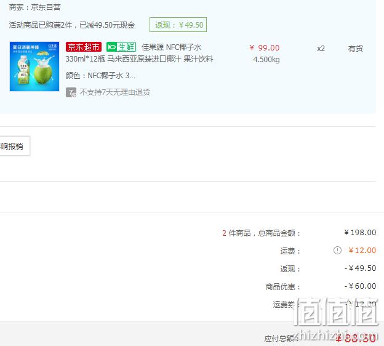Click the weight 4.500kg text

pyautogui.click(x=266, y=60)
